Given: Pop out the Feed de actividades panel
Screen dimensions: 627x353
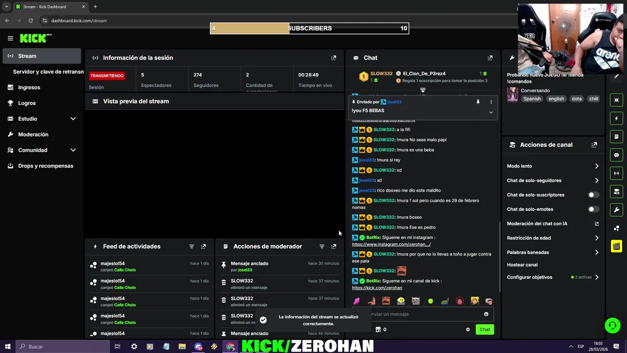Looking at the screenshot, I should click(203, 247).
